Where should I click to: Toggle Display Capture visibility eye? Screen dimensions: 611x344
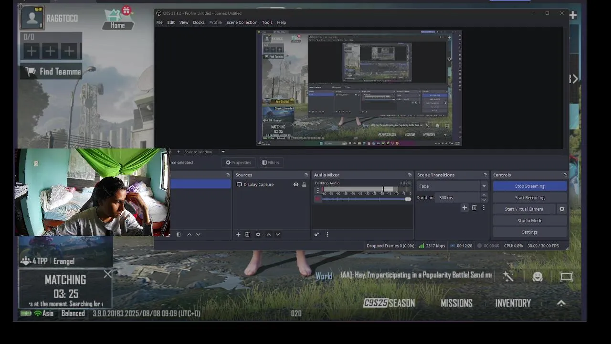click(x=296, y=184)
